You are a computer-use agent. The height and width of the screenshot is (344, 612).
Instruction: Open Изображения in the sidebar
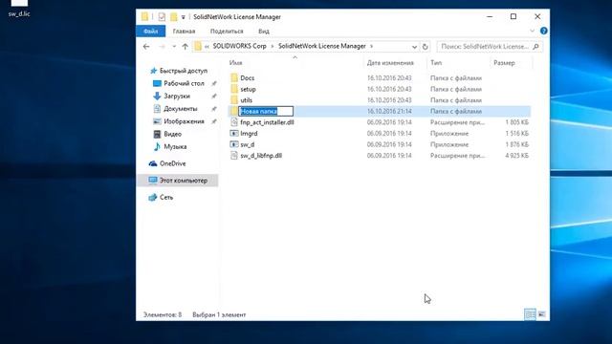[x=184, y=121]
